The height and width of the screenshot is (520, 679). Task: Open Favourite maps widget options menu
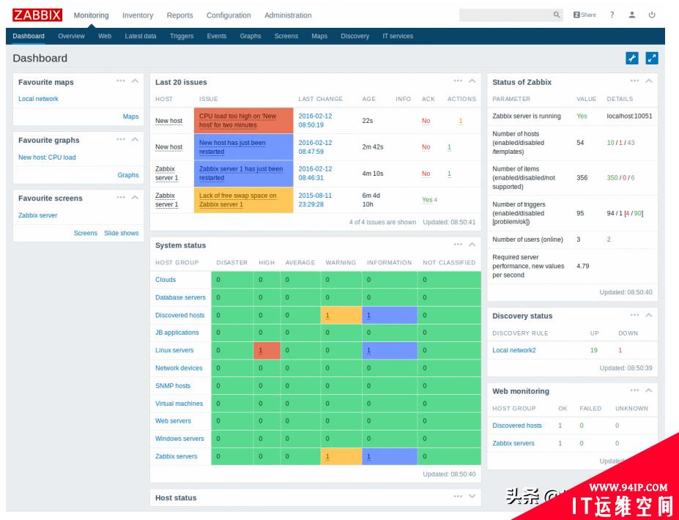[x=121, y=81]
